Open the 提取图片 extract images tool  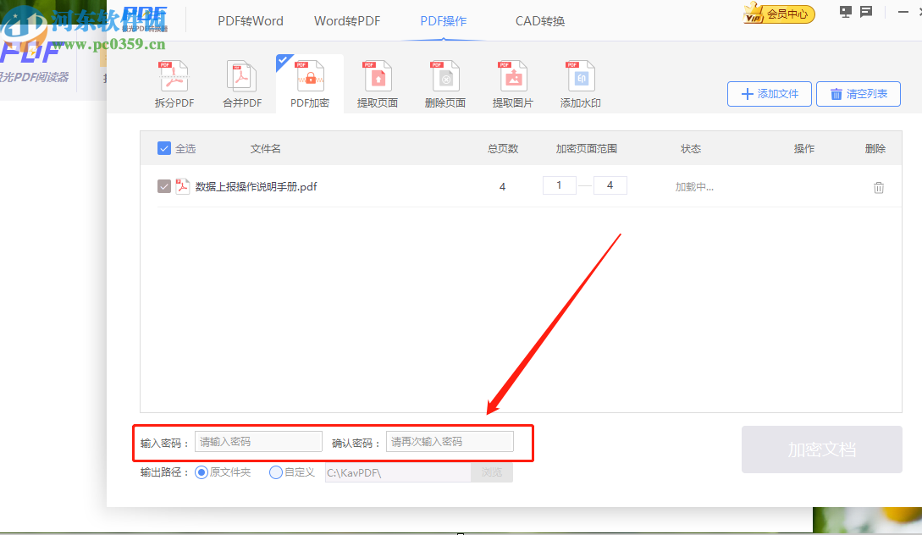(x=512, y=82)
